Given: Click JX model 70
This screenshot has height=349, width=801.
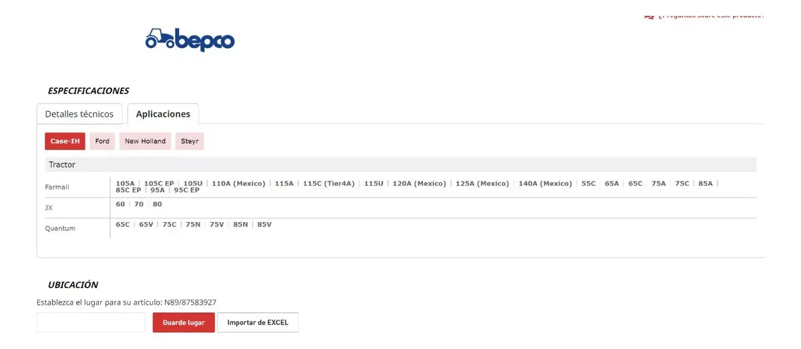Looking at the screenshot, I should 139,204.
